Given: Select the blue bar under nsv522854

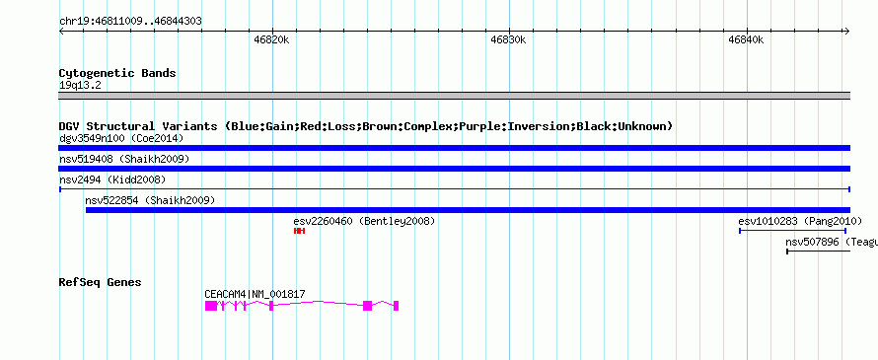Looking at the screenshot, I should tap(468, 210).
